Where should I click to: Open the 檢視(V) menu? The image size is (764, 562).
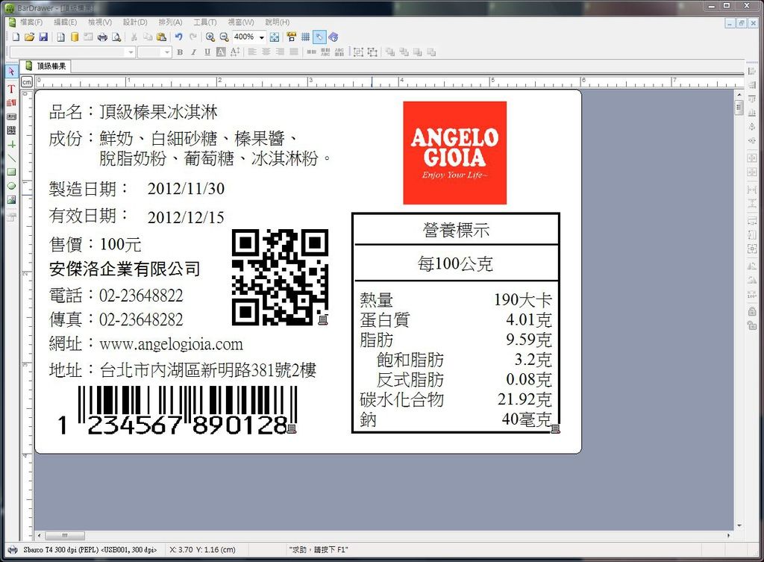100,22
